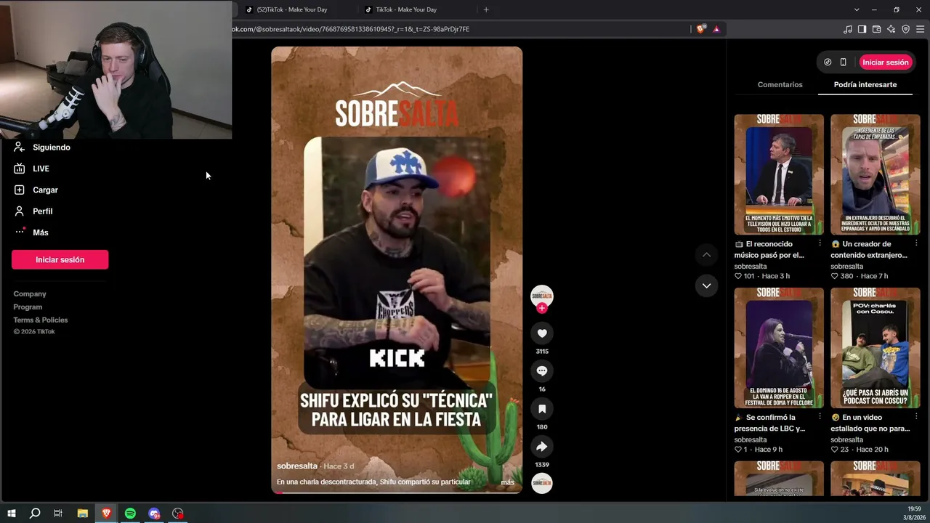Open the 'El reconocido músico' video thumbnail

click(779, 174)
